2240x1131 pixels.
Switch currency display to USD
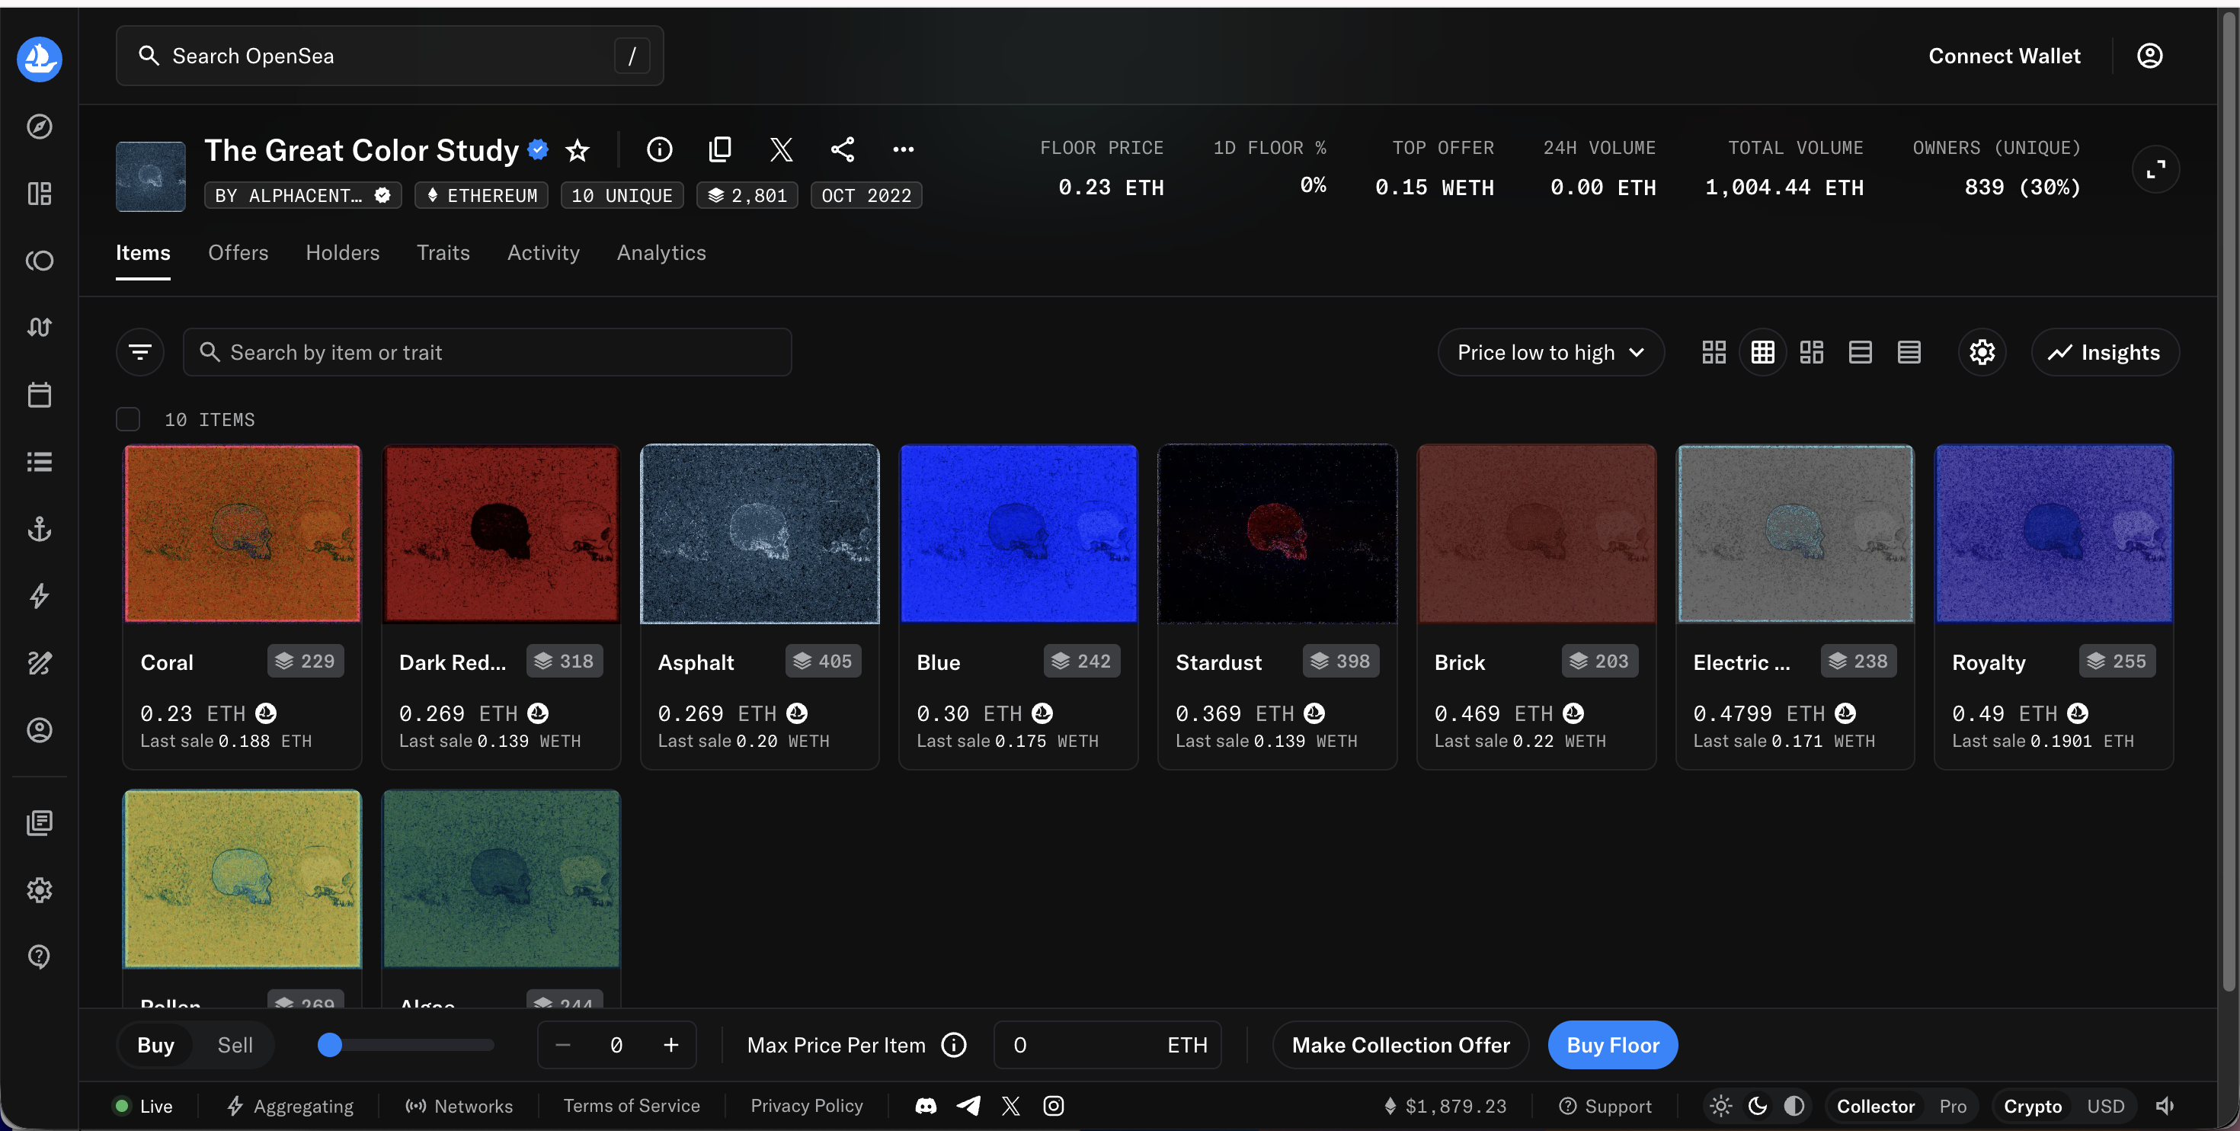(2105, 1106)
